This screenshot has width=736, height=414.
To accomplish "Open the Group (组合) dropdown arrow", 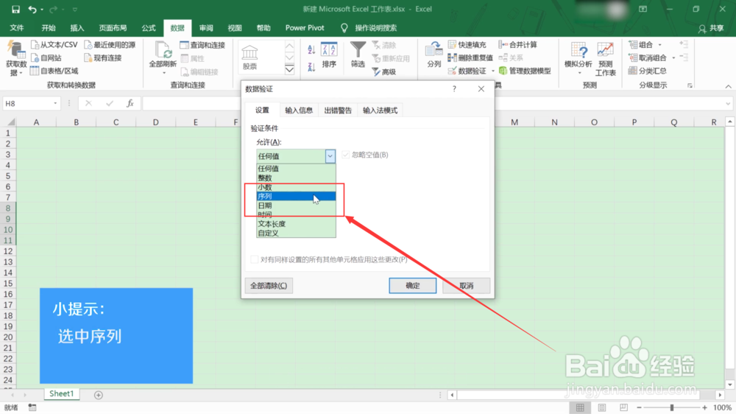I will (x=660, y=45).
